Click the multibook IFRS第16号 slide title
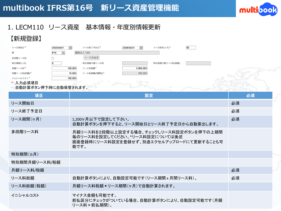This screenshot has width=281, height=211. tap(91, 8)
